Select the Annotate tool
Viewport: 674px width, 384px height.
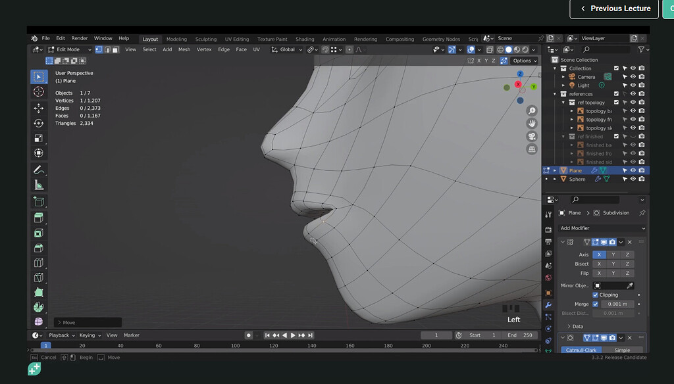pos(39,170)
